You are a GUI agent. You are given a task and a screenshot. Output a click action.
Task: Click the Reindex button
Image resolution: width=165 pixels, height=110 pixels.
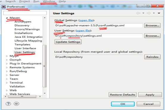click(x=152, y=57)
